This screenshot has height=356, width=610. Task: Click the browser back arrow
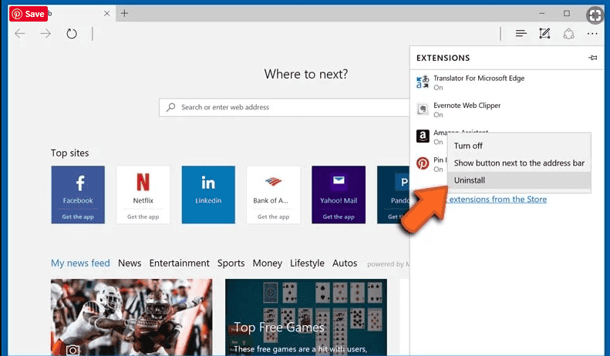click(x=20, y=34)
